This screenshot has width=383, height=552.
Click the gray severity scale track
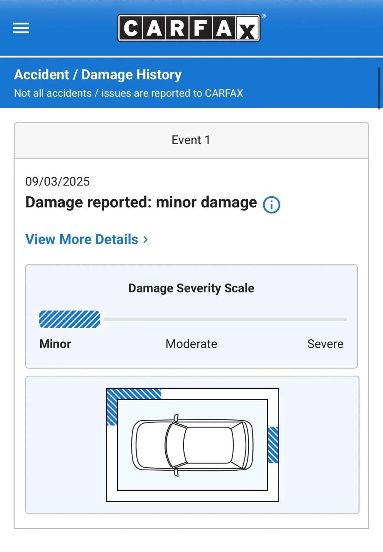tap(225, 319)
